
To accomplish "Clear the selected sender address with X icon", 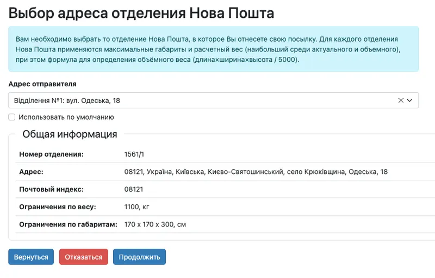I will 401,100.
